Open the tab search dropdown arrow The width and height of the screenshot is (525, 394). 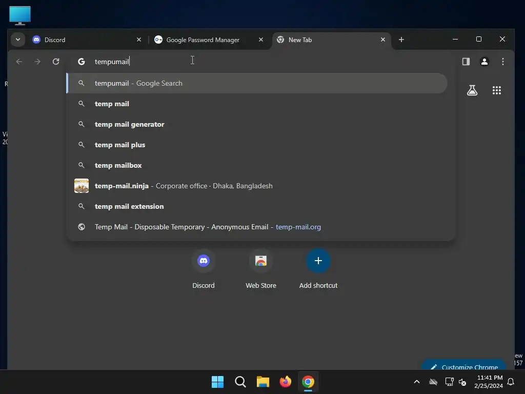[x=18, y=40]
